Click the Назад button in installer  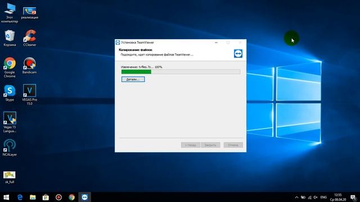[190, 145]
